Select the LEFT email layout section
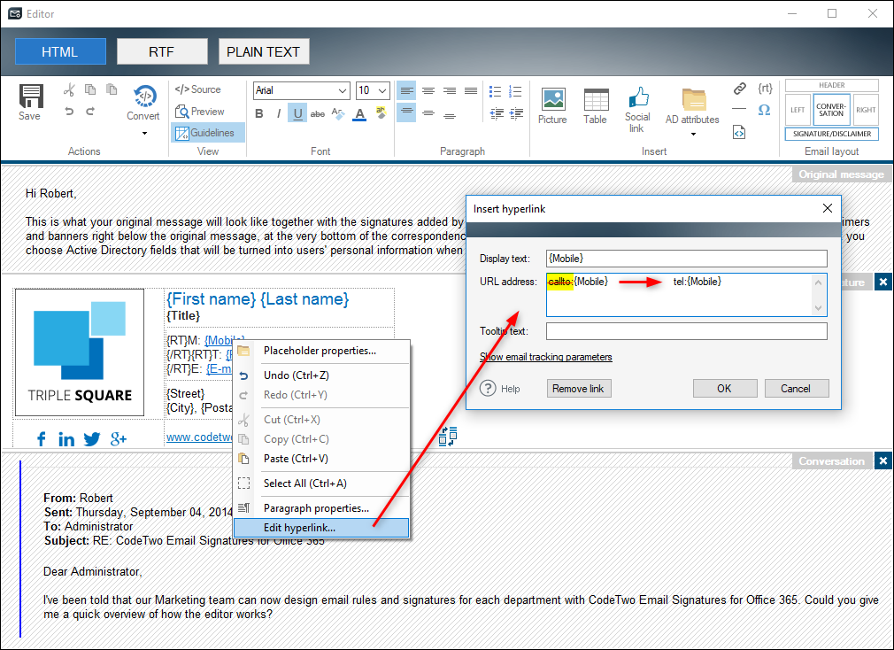Image resolution: width=894 pixels, height=650 pixels. coord(798,110)
